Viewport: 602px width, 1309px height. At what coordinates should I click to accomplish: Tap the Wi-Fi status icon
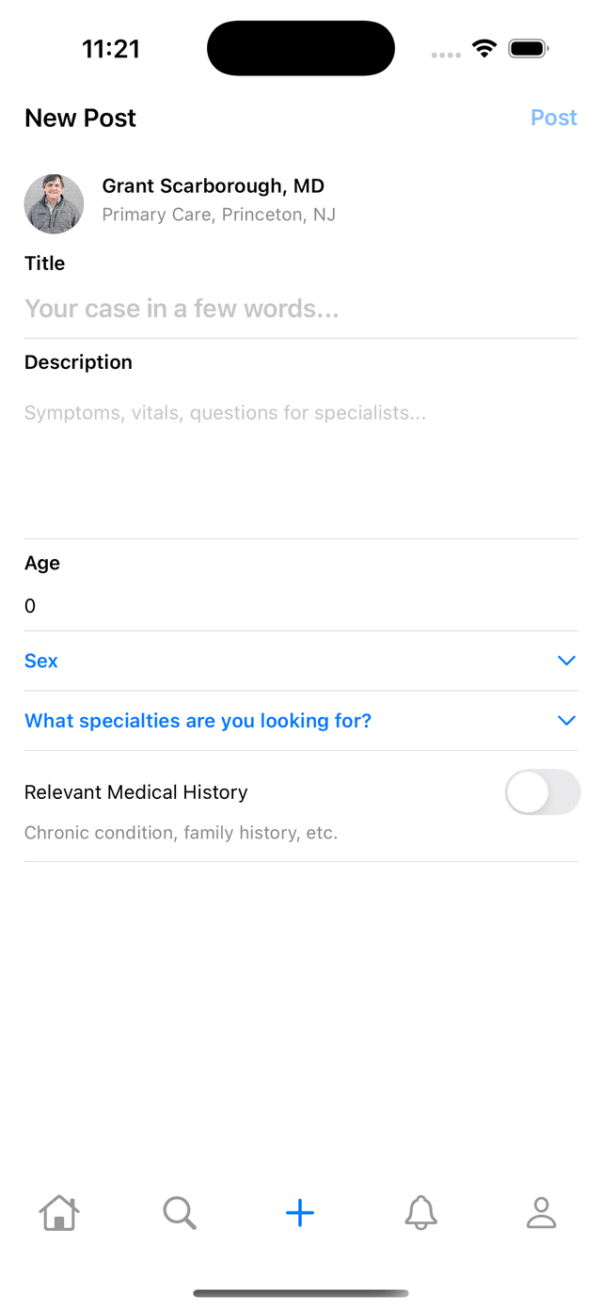484,49
